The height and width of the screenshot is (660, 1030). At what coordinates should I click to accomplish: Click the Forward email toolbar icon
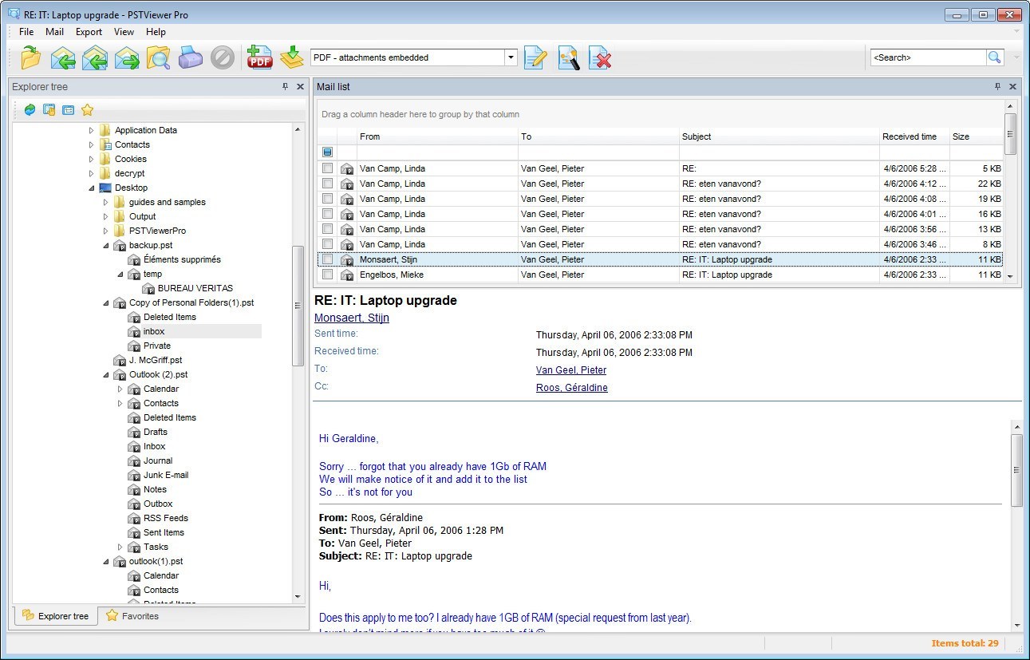127,57
